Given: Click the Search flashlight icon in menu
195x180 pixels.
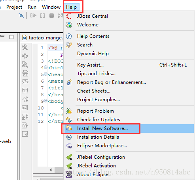Looking at the screenshot, I should pos(69,45).
